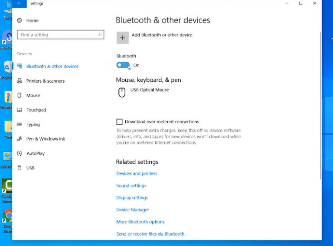Select Bluetooth & other devices in sidebar
This screenshot has height=246, width=333.
click(52, 66)
